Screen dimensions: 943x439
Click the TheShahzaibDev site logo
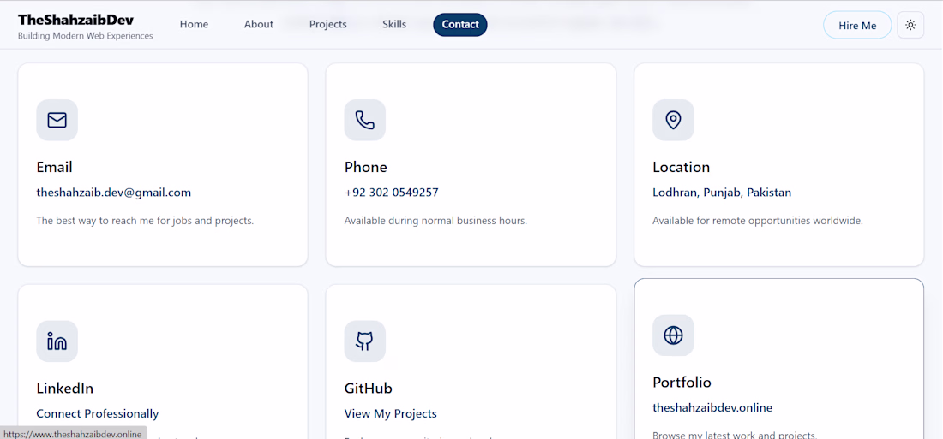point(75,19)
